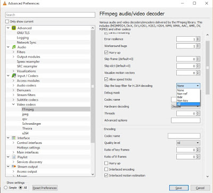Click the Skip idct spinner
The width and height of the screenshot is (213, 193).
[x=189, y=66]
